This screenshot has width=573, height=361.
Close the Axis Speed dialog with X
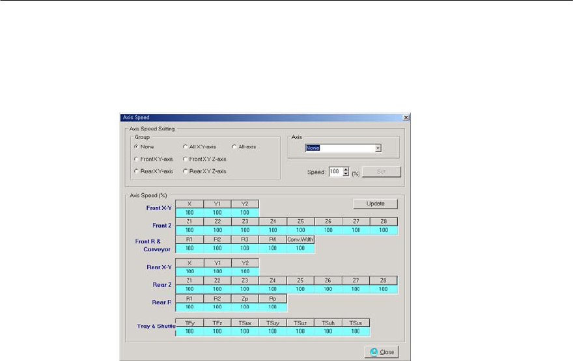pos(406,118)
